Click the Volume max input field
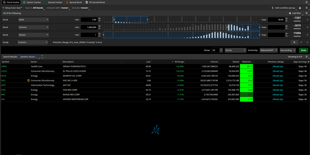The height and width of the screenshot is (155, 310). (x=276, y=27)
